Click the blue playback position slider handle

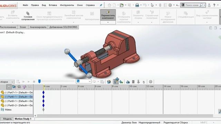[x=39, y=81]
